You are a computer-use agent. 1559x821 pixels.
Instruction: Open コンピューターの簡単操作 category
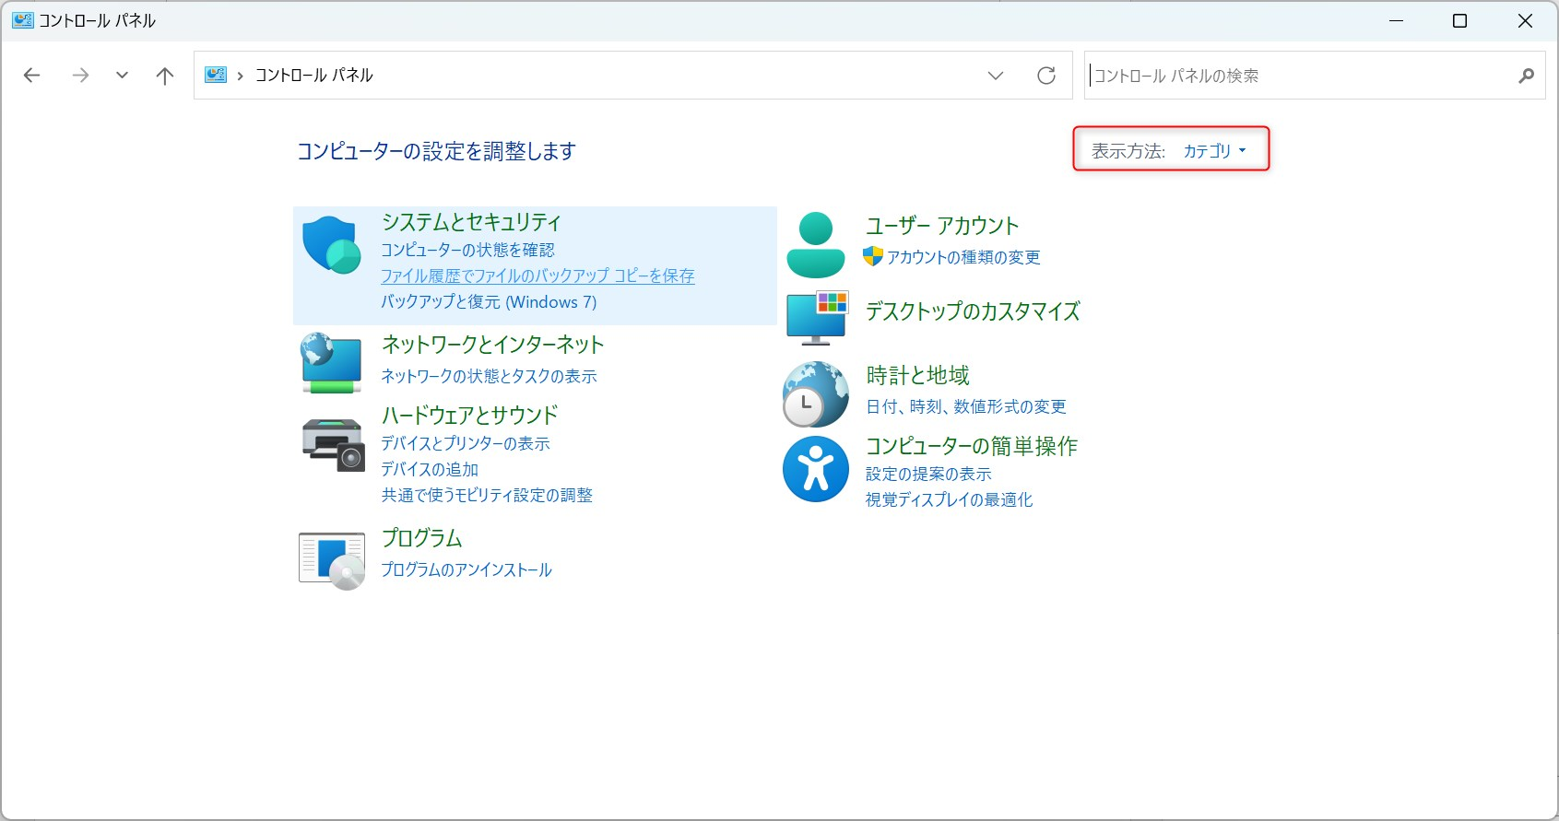[972, 446]
